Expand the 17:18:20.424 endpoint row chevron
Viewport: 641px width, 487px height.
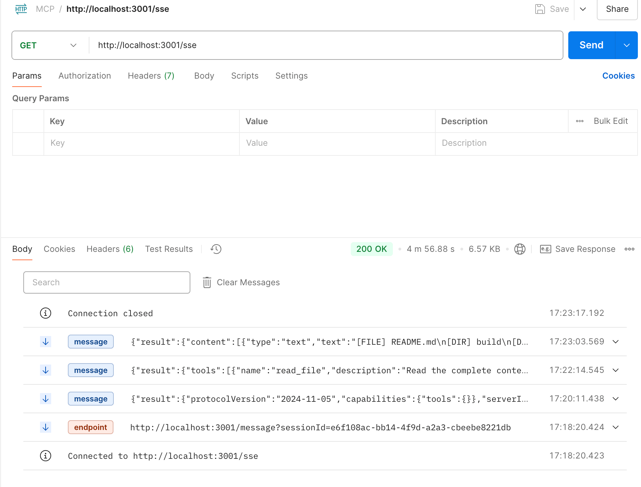click(616, 427)
